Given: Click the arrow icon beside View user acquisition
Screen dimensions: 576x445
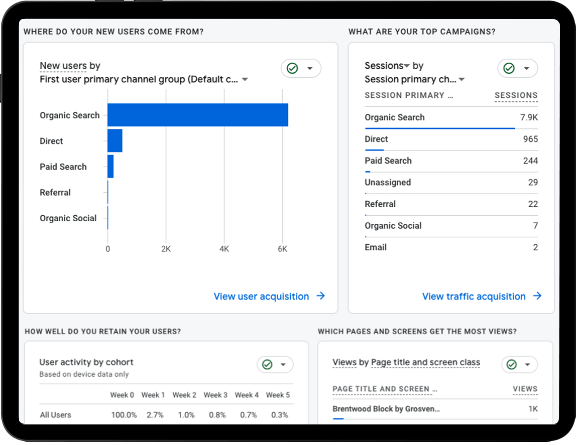Looking at the screenshot, I should [321, 296].
